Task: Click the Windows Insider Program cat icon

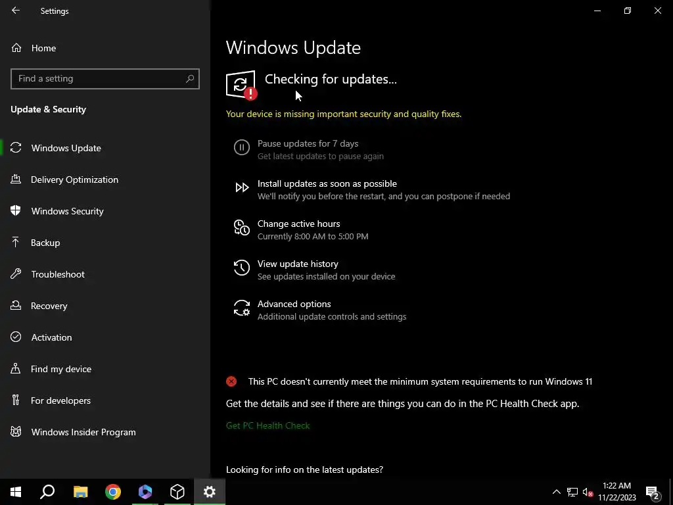Action: pyautogui.click(x=16, y=431)
